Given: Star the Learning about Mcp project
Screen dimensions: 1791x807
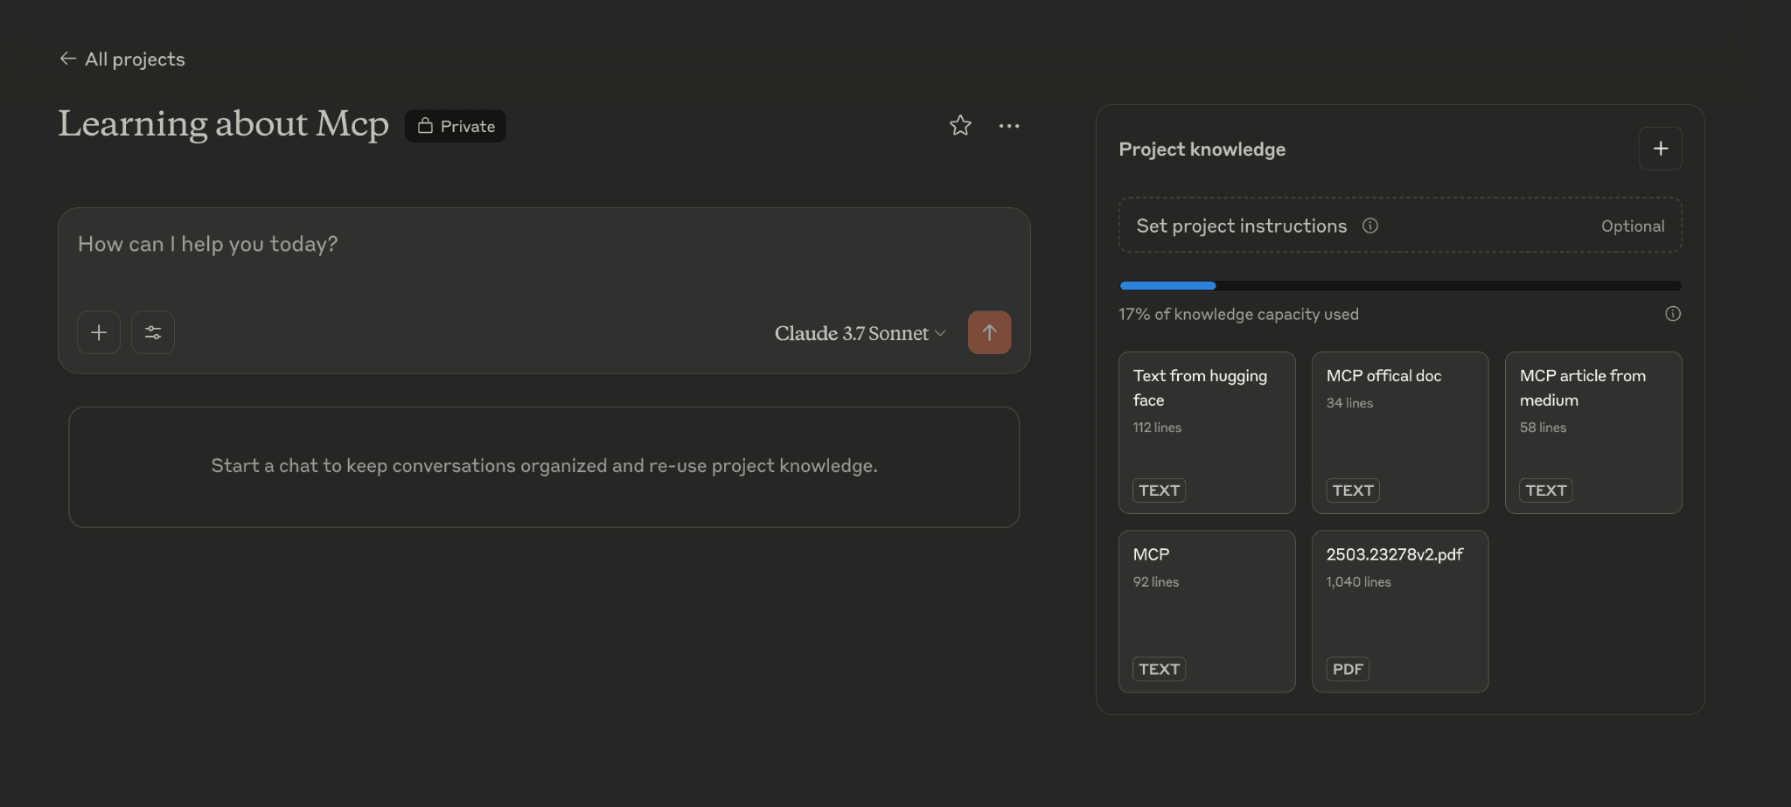Looking at the screenshot, I should pyautogui.click(x=960, y=126).
